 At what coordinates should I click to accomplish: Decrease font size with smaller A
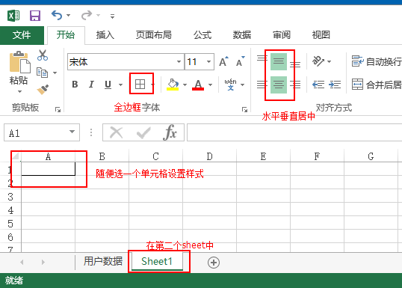click(241, 61)
